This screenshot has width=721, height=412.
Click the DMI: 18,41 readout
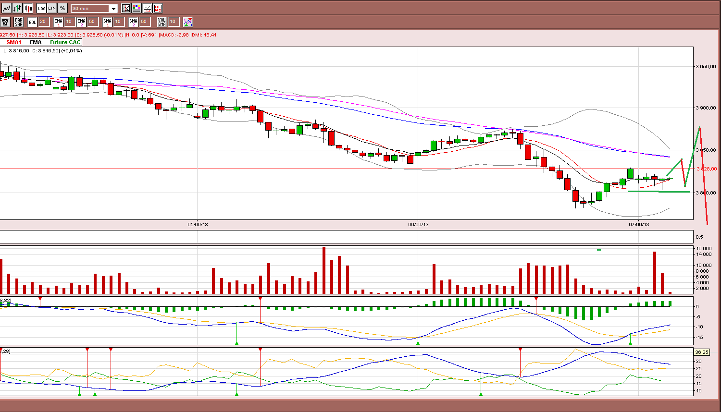pos(204,35)
